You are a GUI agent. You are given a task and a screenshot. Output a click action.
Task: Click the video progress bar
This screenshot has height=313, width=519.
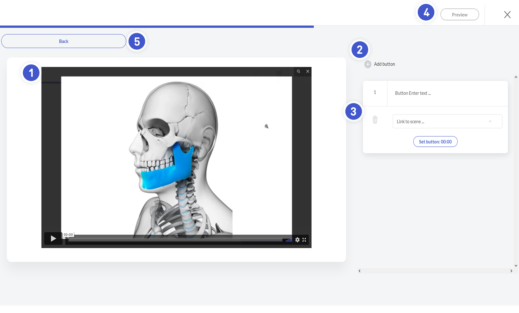[175, 240]
